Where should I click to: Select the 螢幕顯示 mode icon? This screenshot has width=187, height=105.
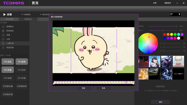(3, 27)
